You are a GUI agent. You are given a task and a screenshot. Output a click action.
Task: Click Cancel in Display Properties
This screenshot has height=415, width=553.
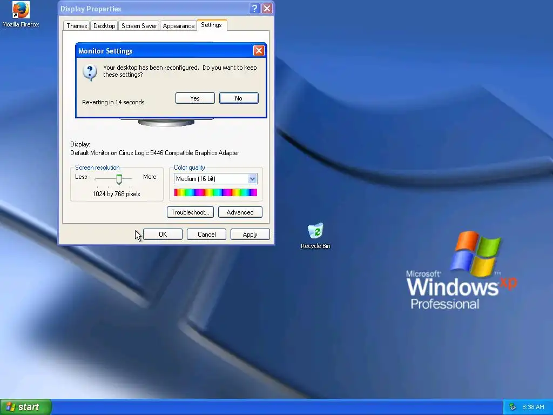[206, 235]
